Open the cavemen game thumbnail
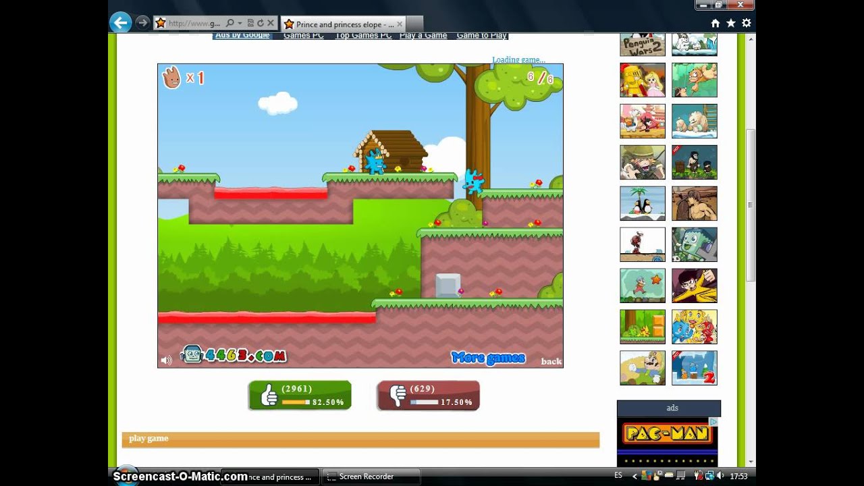Screen dimensions: 864x486 [695, 163]
